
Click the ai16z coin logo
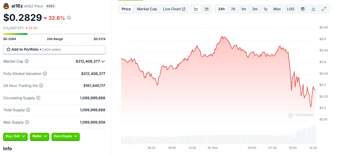point(6,6)
